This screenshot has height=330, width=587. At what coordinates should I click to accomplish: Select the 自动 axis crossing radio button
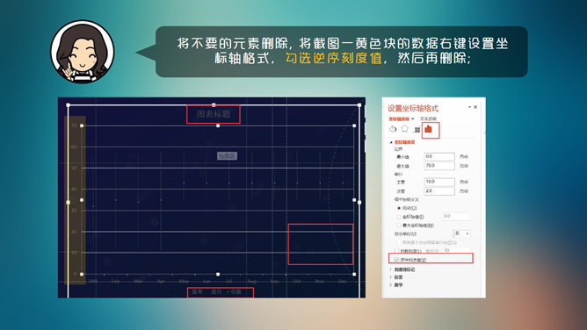399,208
